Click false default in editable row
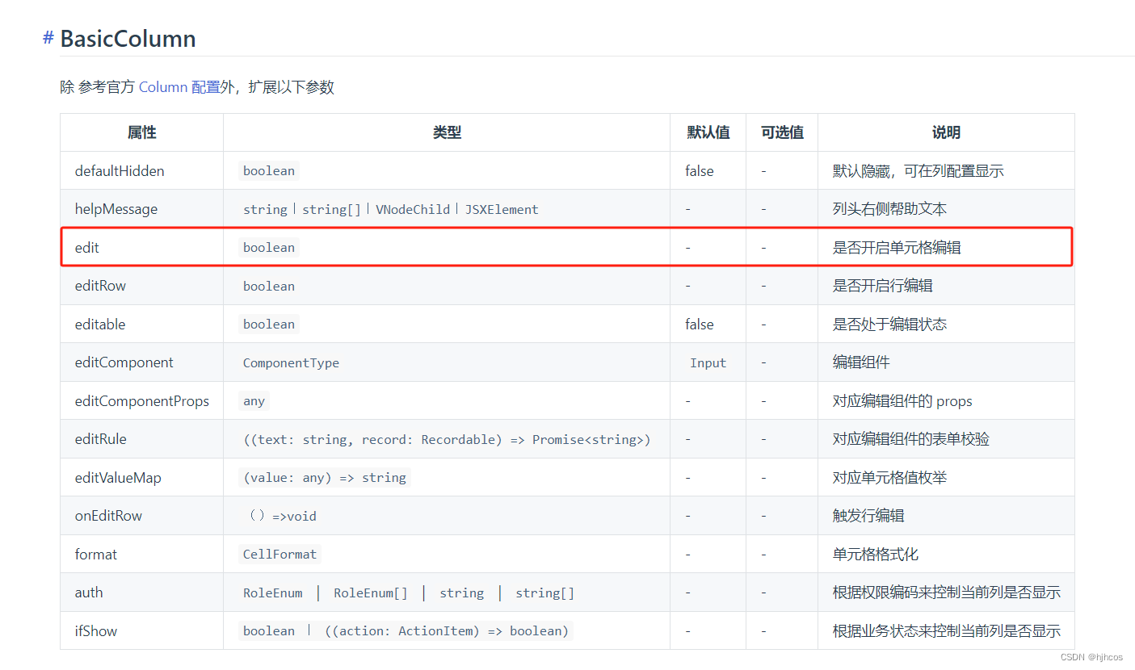Screen dimensions: 1135x670 click(700, 325)
